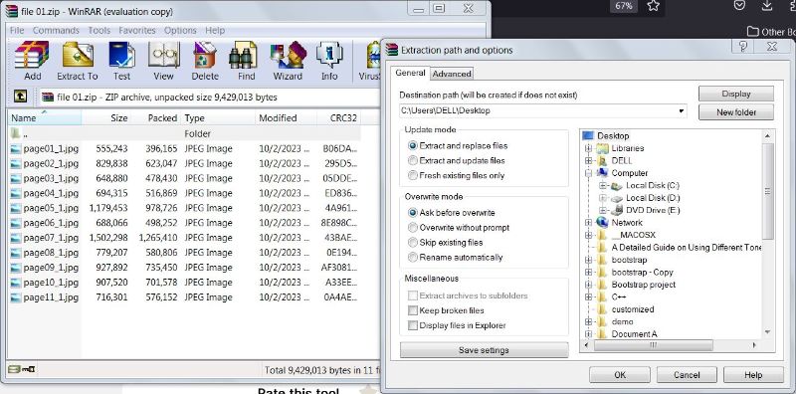
Task: Select Skip existing files option
Action: (413, 243)
